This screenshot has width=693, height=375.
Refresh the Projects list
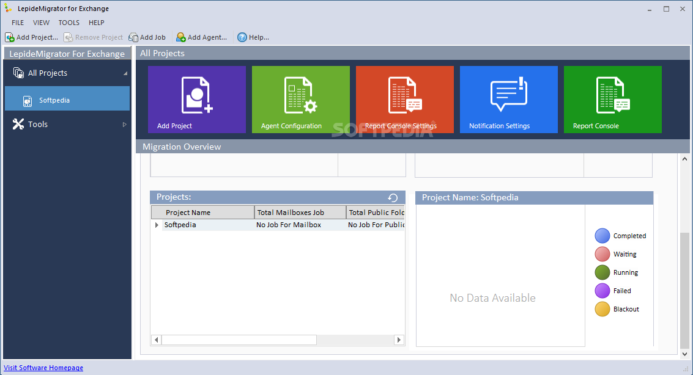coord(393,198)
